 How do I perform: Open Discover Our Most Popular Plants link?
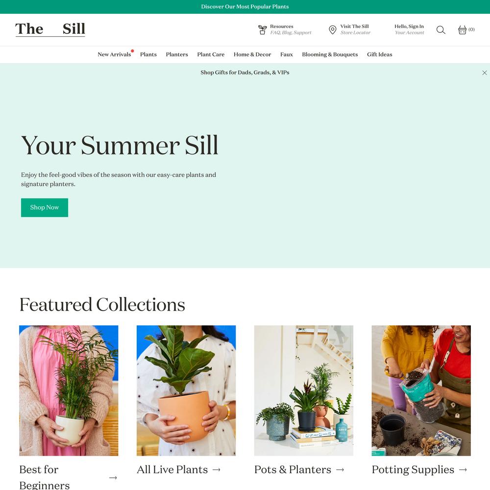coord(245,6)
